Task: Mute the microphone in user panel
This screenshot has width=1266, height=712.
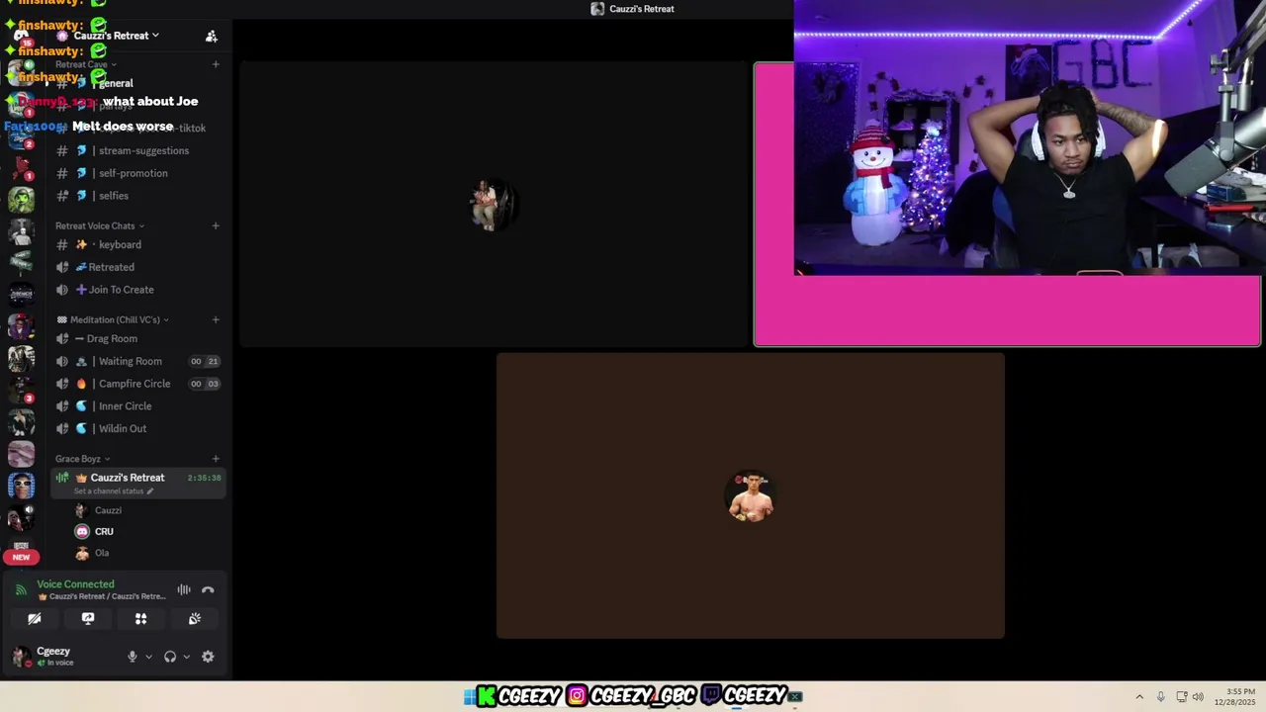Action: coord(133,657)
